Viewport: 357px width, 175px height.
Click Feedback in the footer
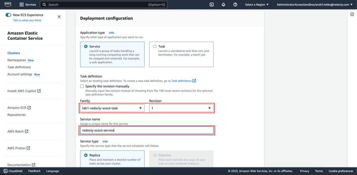34,171
